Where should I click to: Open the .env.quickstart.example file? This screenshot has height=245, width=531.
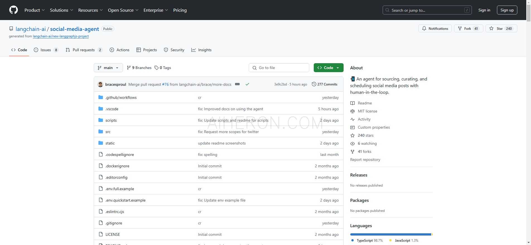(125, 200)
